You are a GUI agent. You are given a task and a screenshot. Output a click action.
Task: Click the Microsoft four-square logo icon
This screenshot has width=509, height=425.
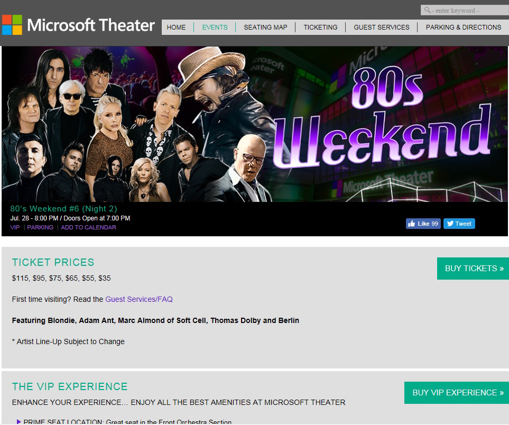[12, 25]
